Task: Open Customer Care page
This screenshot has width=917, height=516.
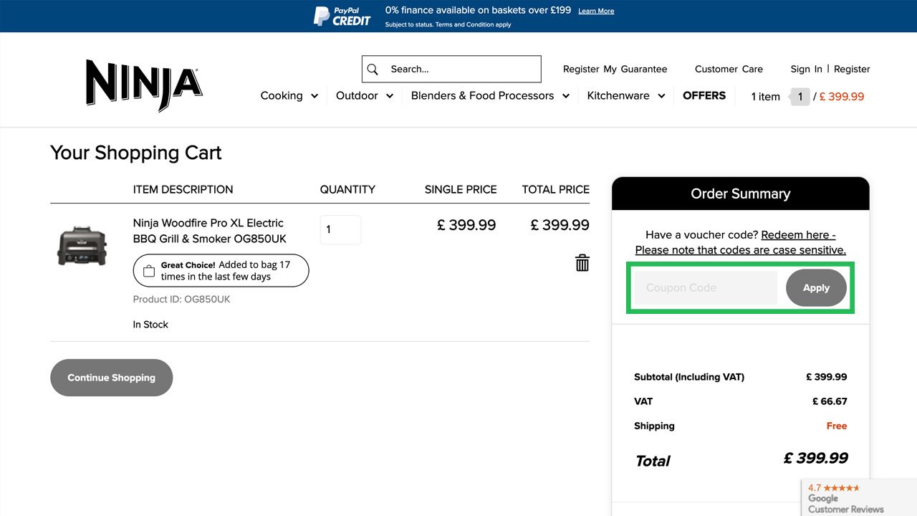Action: tap(729, 70)
